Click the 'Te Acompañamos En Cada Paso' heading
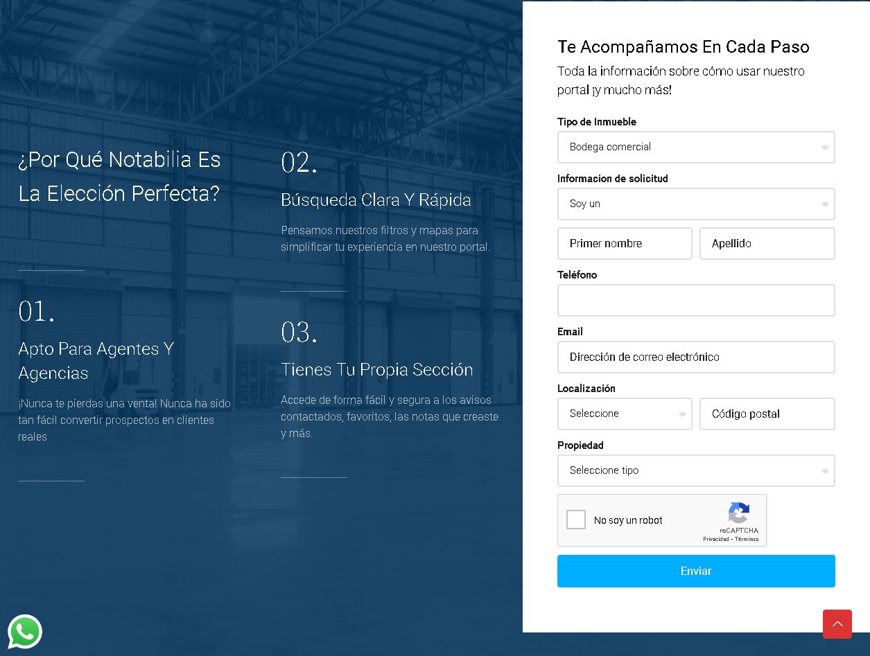Viewport: 870px width, 656px height. click(x=684, y=46)
